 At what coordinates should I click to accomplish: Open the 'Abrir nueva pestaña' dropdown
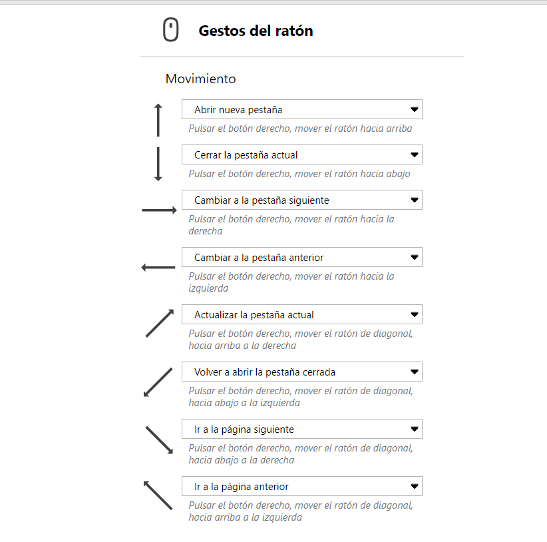(x=301, y=109)
